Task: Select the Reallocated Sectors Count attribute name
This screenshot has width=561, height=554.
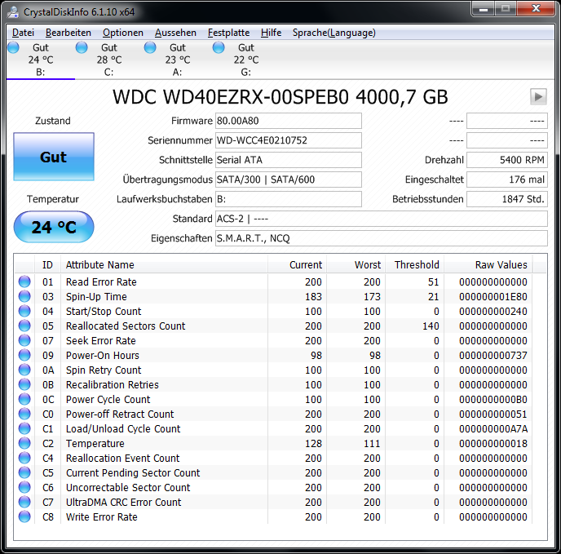Action: 126,326
